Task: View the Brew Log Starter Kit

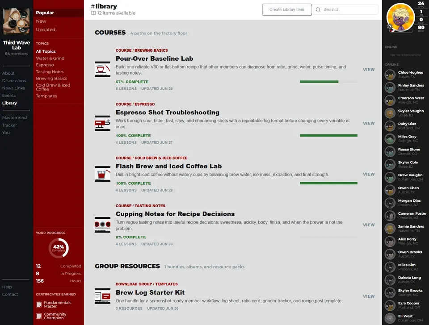Action: pos(369,296)
